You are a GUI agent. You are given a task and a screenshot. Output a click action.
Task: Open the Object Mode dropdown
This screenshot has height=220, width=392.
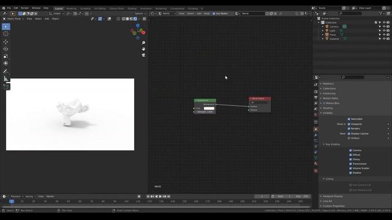pyautogui.click(x=13, y=19)
